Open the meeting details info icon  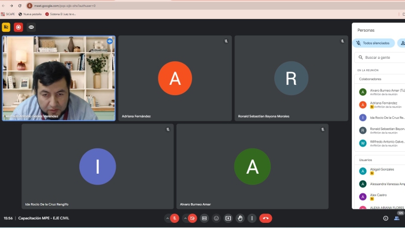click(x=386, y=218)
